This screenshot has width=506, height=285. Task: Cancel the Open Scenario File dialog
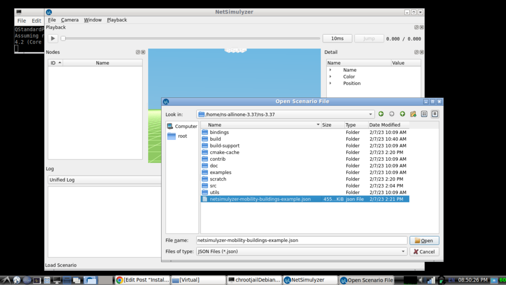tap(424, 251)
